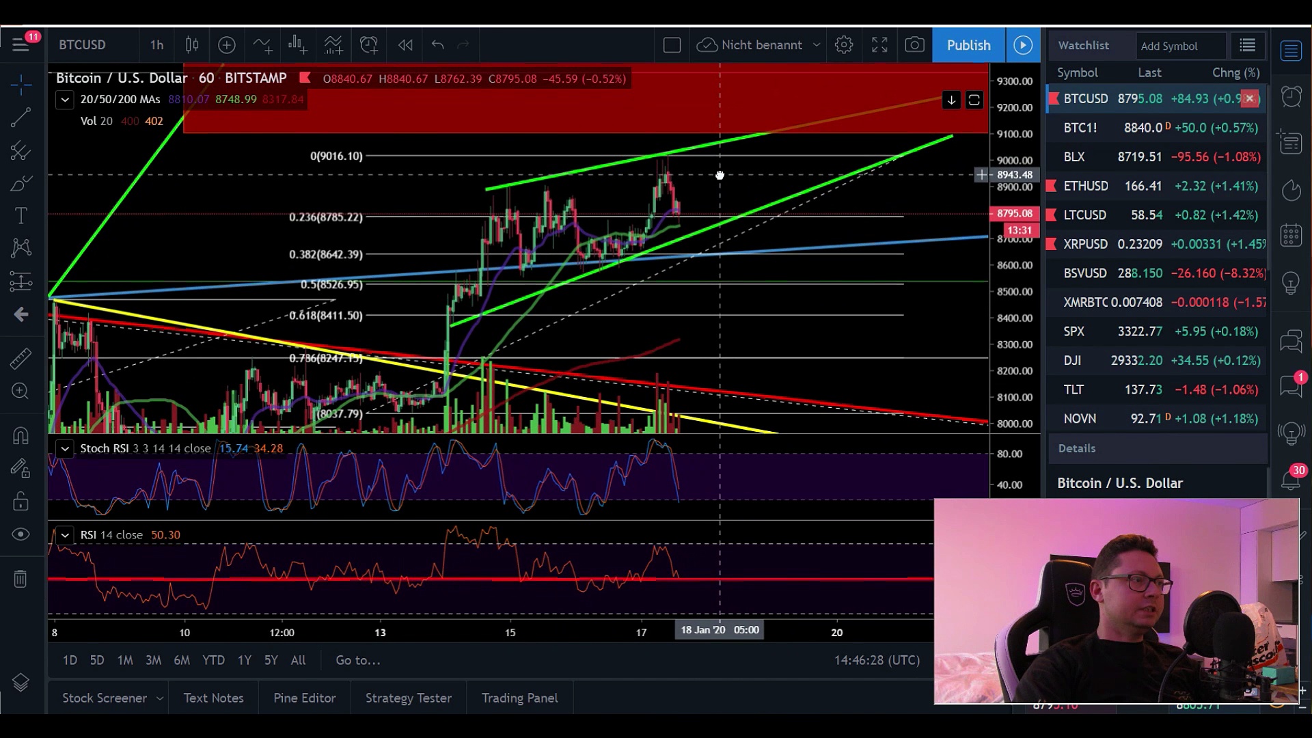Activate the Magnet mode icon

[20, 435]
